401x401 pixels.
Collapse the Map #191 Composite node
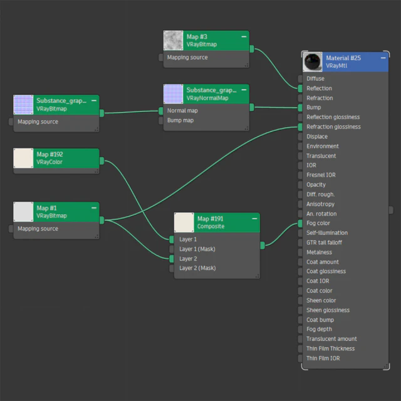click(254, 219)
